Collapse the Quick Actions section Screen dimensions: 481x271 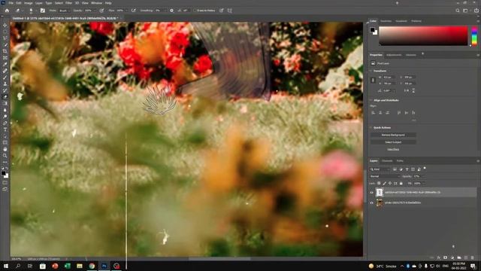[x=371, y=127]
